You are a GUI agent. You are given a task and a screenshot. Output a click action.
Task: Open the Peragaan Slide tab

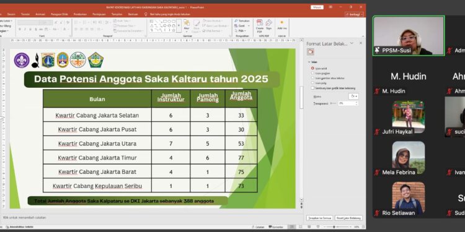pyautogui.click(x=60, y=14)
